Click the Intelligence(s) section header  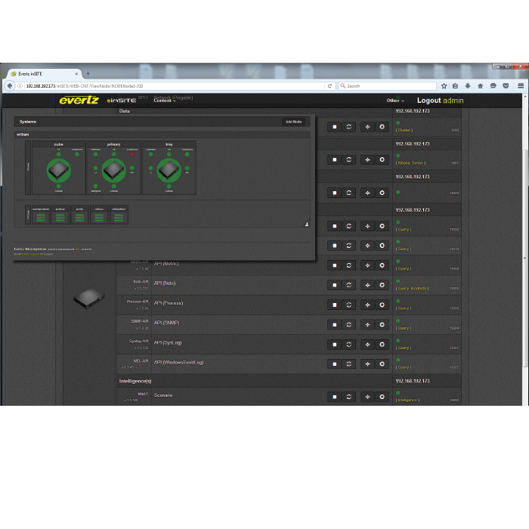tap(135, 381)
